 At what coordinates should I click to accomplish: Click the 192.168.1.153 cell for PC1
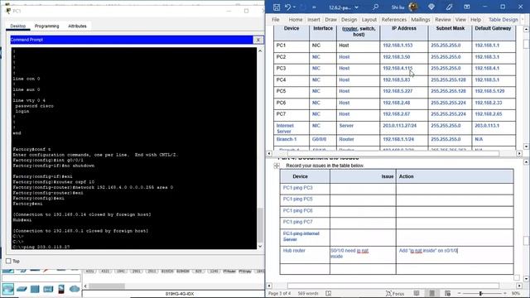point(404,46)
